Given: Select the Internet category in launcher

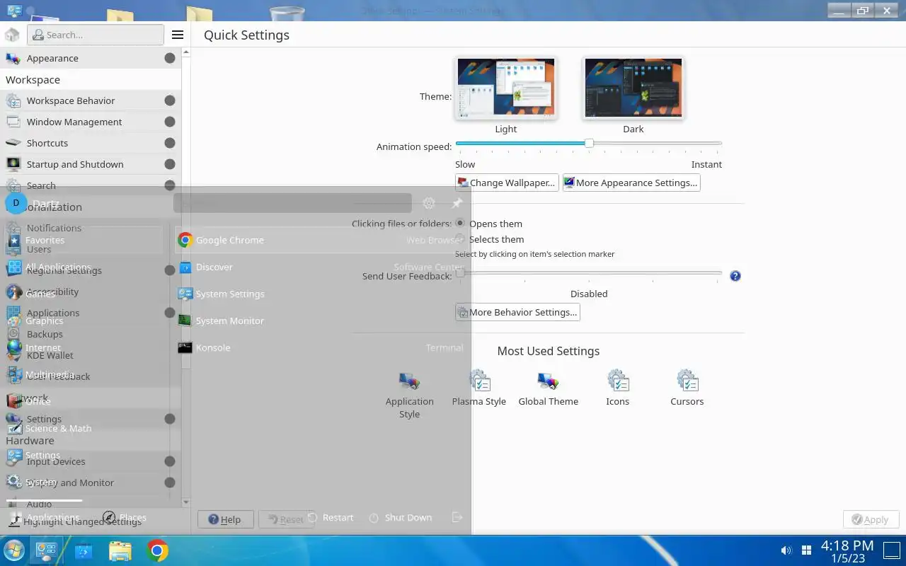Looking at the screenshot, I should coord(84,347).
